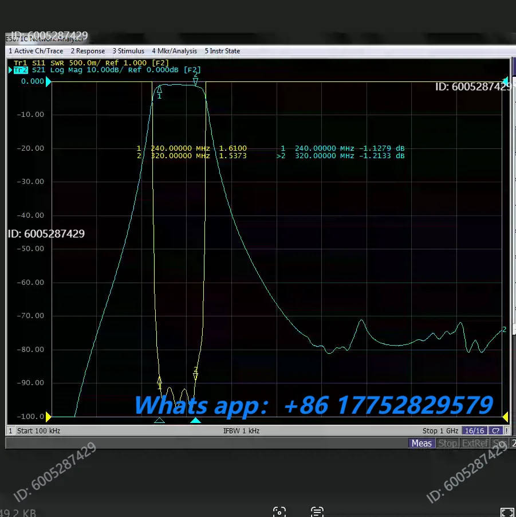Viewport: 516px width, 517px height.
Task: Click the cyan reference level arrow at 0.000
Action: (x=49, y=81)
